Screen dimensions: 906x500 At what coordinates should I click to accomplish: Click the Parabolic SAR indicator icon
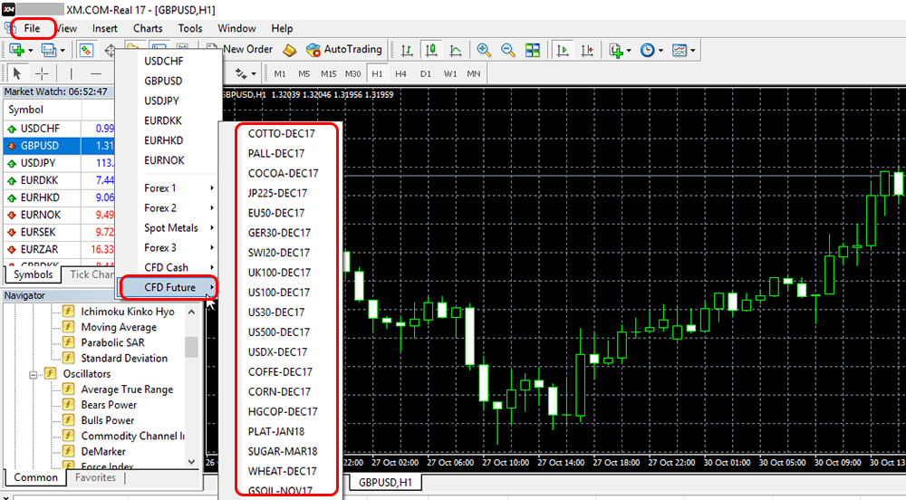69,342
